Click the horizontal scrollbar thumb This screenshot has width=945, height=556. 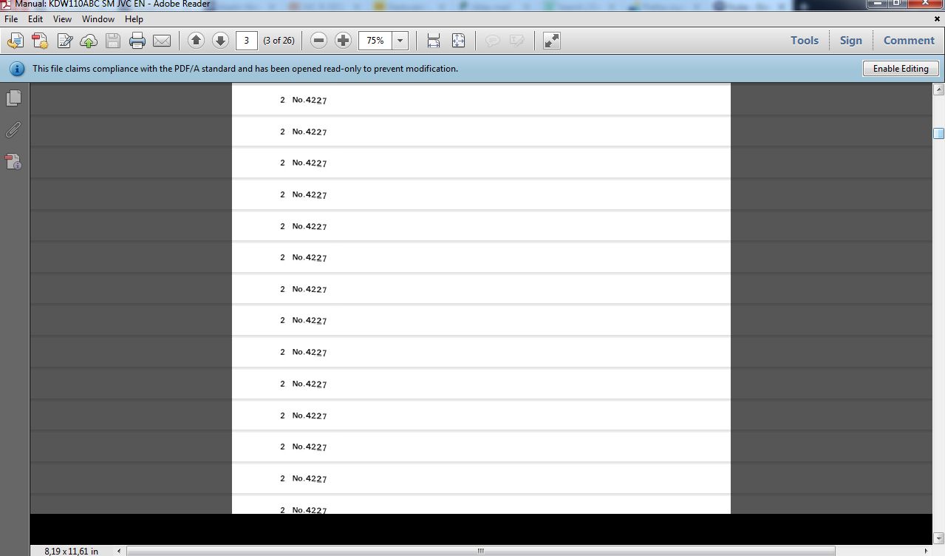(480, 551)
